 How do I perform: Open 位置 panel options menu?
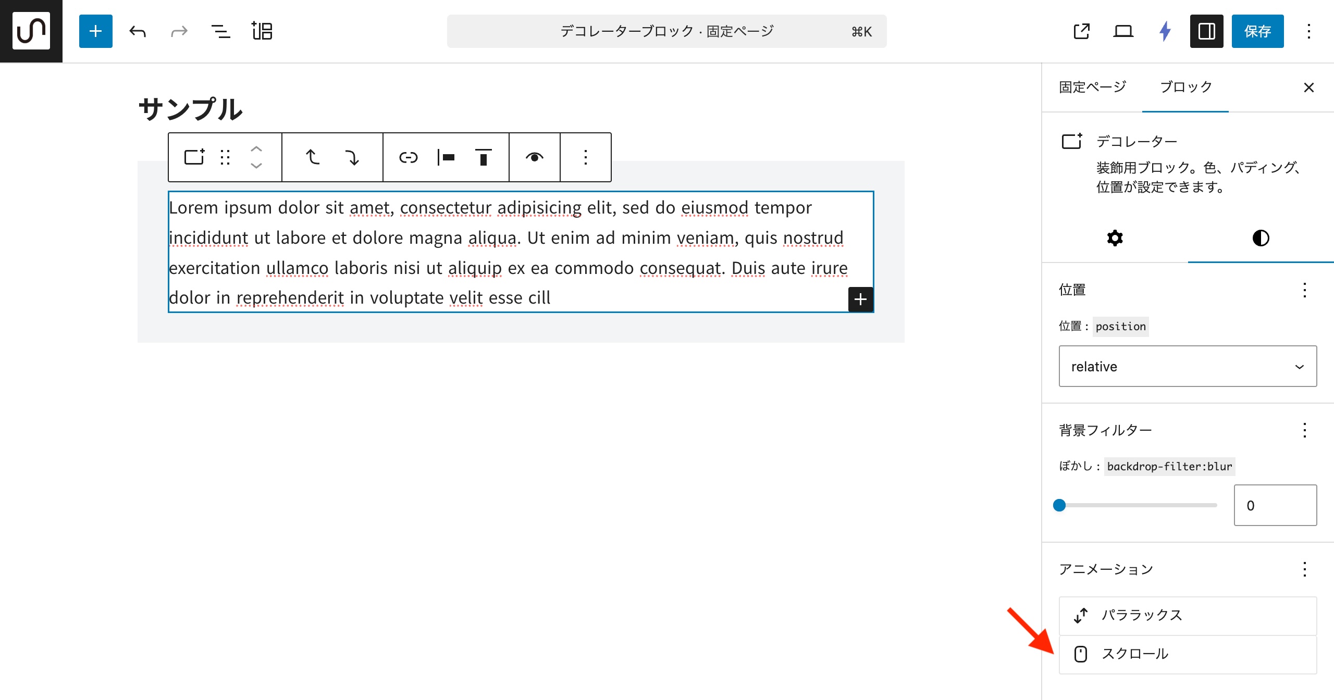(x=1304, y=290)
